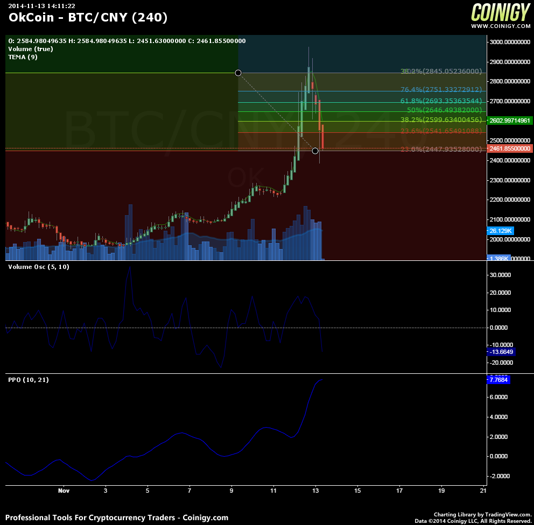Viewport: 534px width, 525px height.
Task: Click the 2400.00000000 price axis value
Action: (x=510, y=160)
